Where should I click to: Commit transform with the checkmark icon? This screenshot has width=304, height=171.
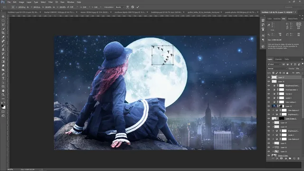coord(138,7)
